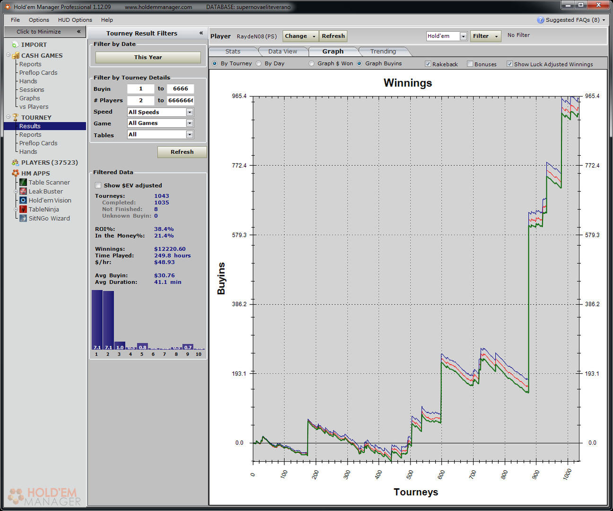Open the Hold'em game type dropdown
The image size is (613, 511).
464,36
